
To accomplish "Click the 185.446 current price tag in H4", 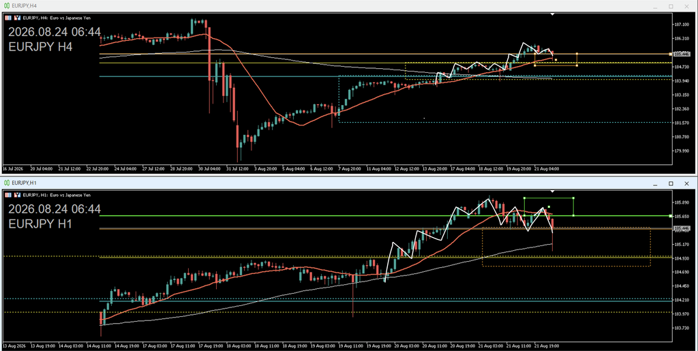I will 682,54.
